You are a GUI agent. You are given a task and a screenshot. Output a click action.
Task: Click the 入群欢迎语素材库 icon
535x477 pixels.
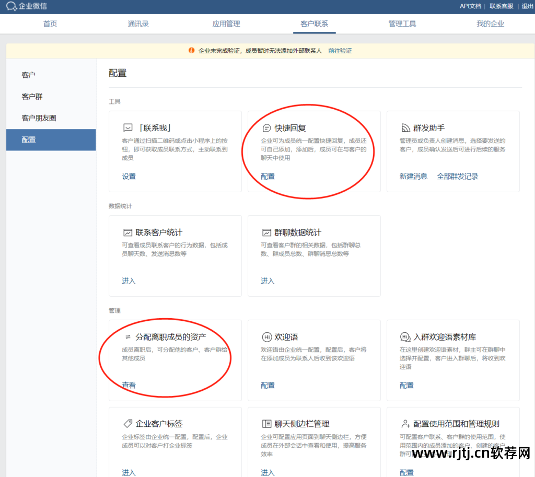pyautogui.click(x=404, y=336)
